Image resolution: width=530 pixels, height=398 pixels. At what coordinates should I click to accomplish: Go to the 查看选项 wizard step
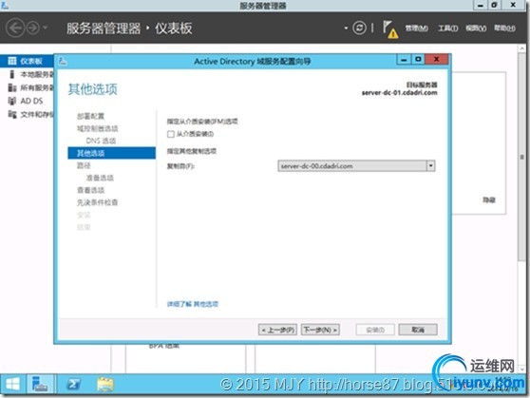tap(90, 190)
